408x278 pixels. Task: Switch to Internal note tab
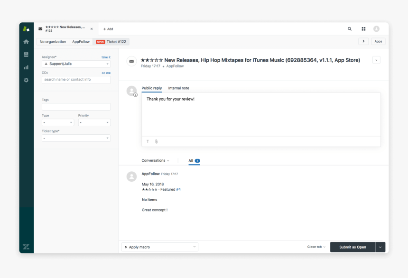point(178,88)
